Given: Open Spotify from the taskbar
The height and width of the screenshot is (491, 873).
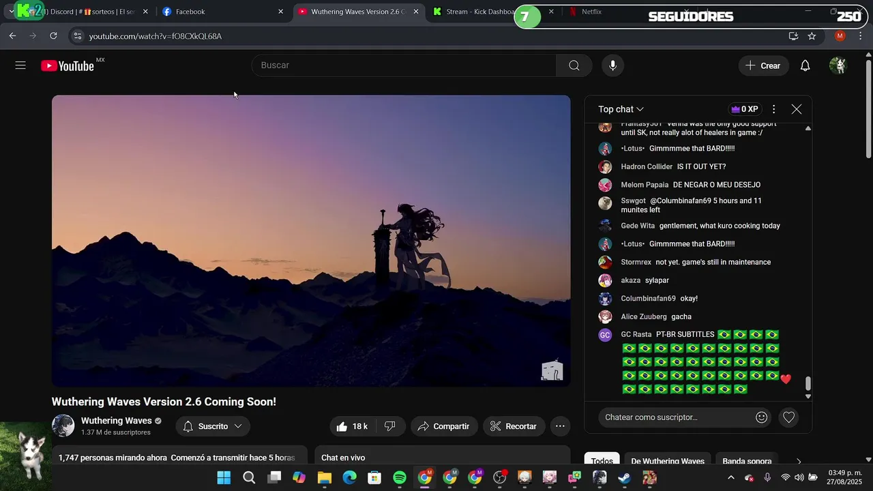Looking at the screenshot, I should point(400,478).
